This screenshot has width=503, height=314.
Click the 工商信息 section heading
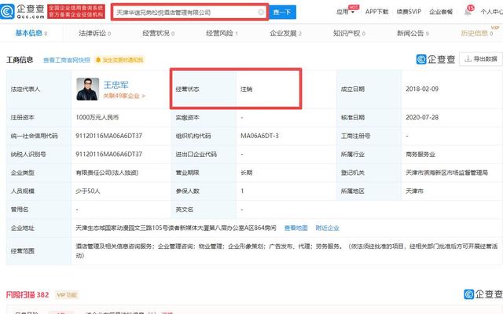[x=20, y=60]
